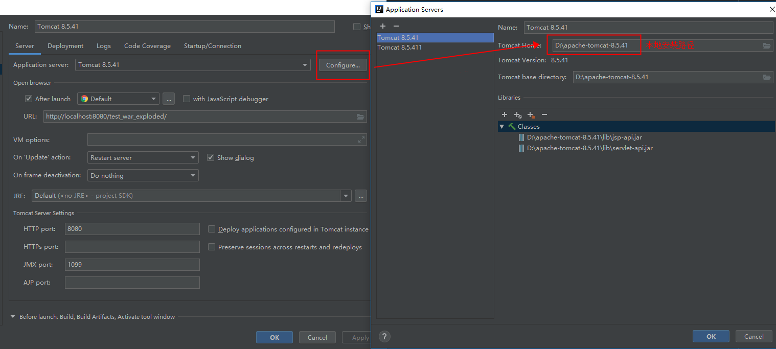Click Cancel in Run configuration dialog
The width and height of the screenshot is (776, 349).
click(x=317, y=337)
